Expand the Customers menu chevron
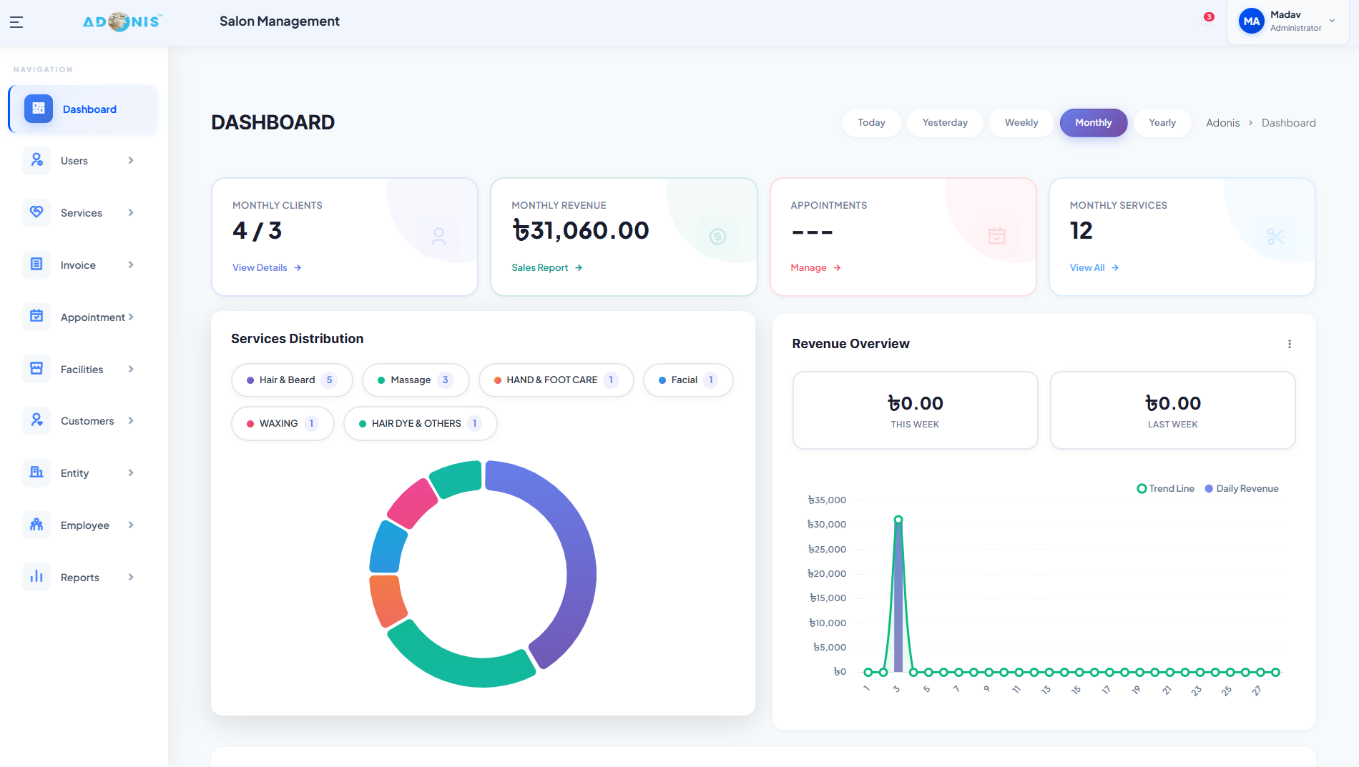Screen dimensions: 1359x767 click(131, 421)
